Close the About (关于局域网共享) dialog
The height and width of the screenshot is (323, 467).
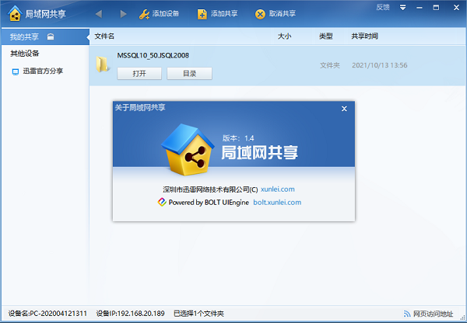[344, 109]
